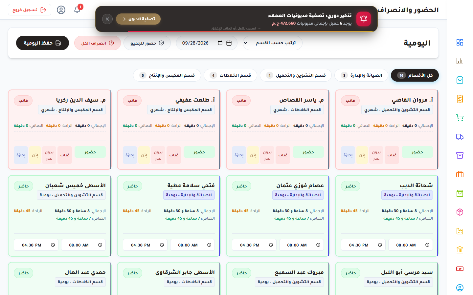Image resolution: width=473 pixels, height=295 pixels.
Task: Select قسم الخلاطات tab
Action: 230,75
